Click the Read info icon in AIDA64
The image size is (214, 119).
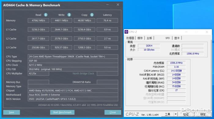[x=46, y=15]
